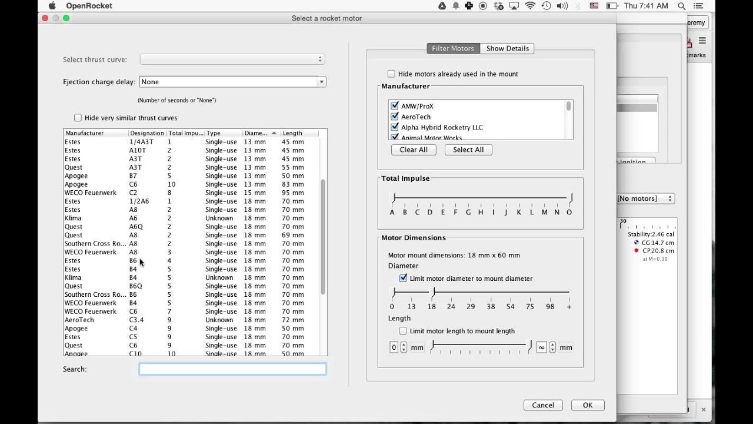753x424 pixels.
Task: Cancel the rocket motor selection
Action: click(x=543, y=405)
